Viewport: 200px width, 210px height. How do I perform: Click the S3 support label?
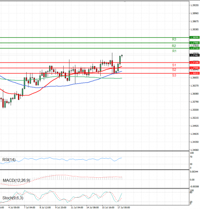coord(174,75)
